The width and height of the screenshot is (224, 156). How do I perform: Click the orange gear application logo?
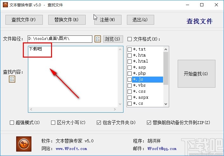pos(24,144)
